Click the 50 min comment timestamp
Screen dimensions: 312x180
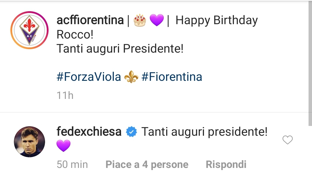(x=72, y=164)
